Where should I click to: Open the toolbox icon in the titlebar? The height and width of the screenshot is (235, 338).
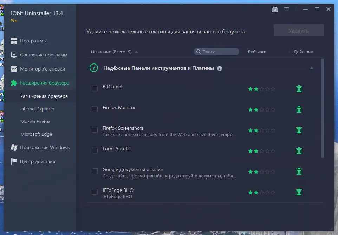tap(275, 9)
